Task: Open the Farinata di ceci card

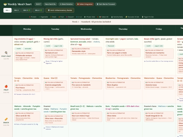Action: 55,53
